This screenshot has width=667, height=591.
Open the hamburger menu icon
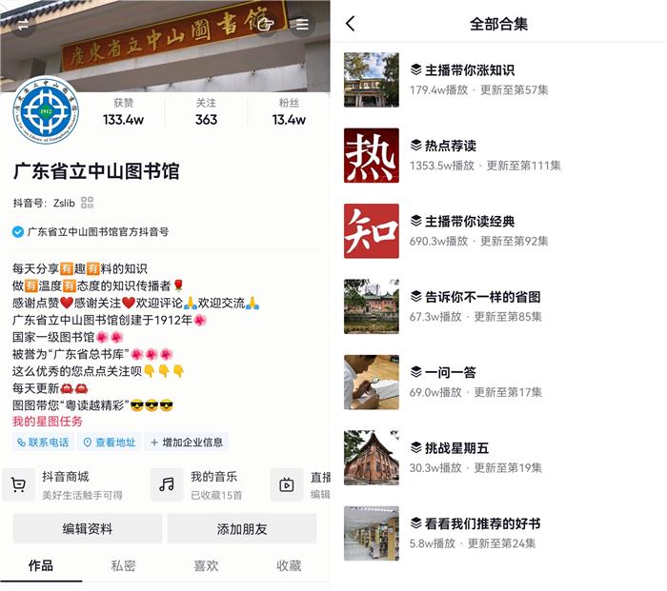click(x=302, y=24)
